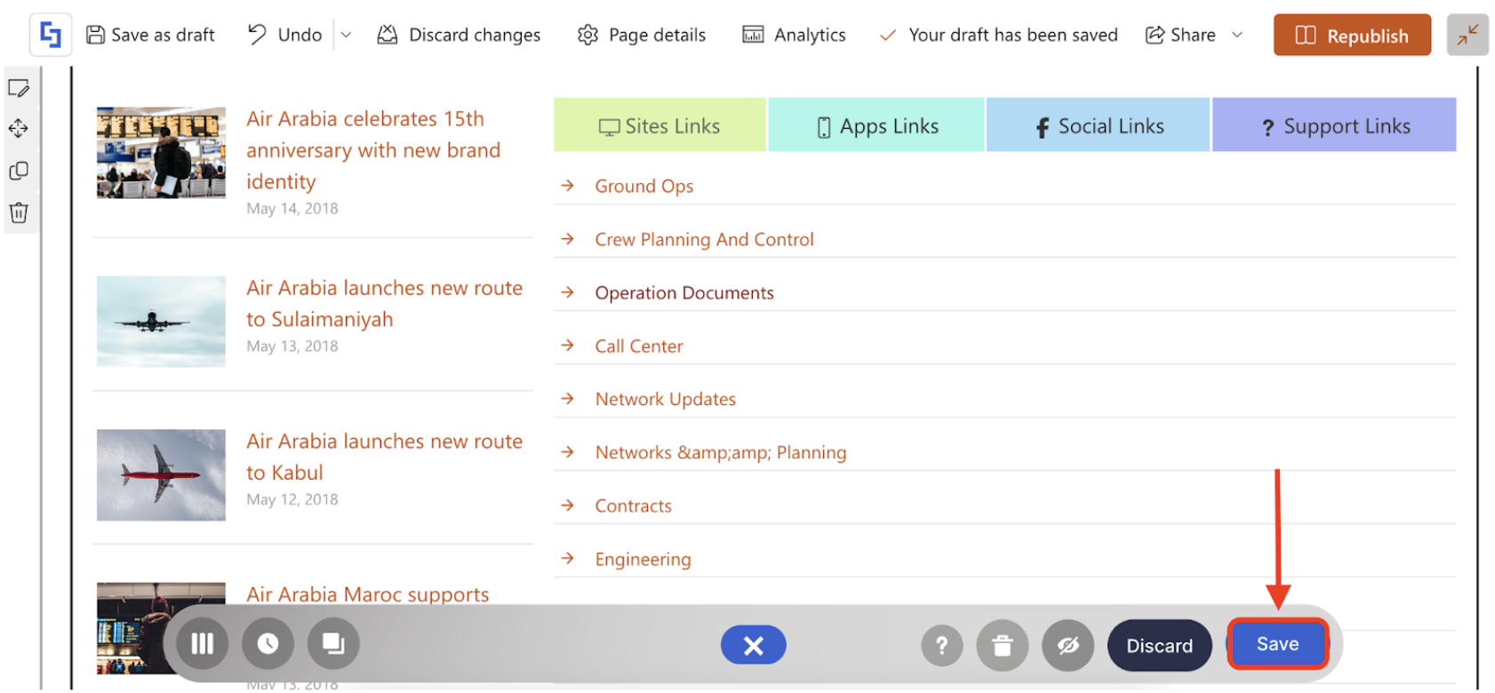The width and height of the screenshot is (1495, 693).
Task: Click the May 13, 2018 Sulaimaniyah date
Action: (292, 346)
